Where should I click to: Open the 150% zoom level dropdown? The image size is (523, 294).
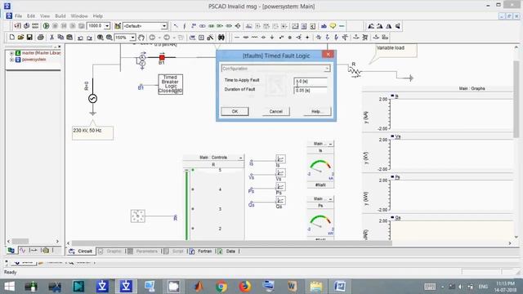[x=132, y=38]
